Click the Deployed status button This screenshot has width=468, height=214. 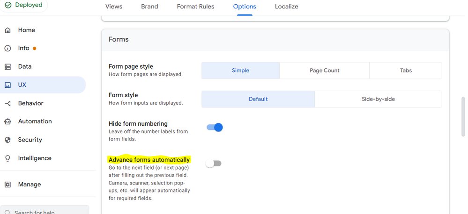24,5
